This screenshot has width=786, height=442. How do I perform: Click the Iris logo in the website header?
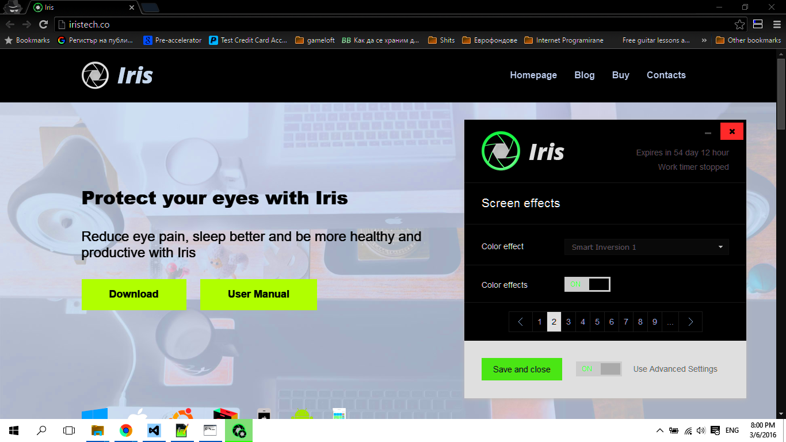coord(117,75)
